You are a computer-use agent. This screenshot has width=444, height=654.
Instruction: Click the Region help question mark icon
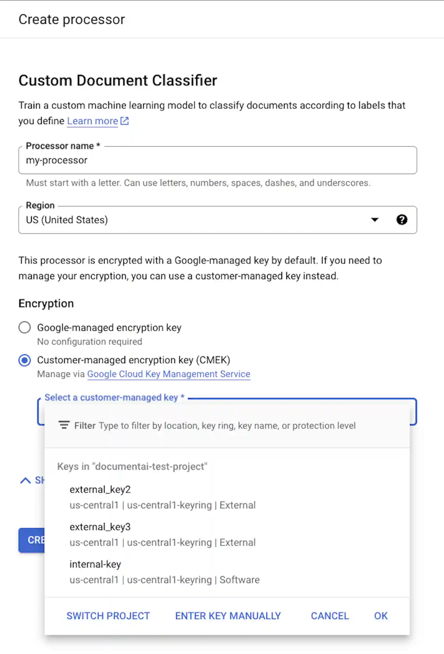[402, 220]
